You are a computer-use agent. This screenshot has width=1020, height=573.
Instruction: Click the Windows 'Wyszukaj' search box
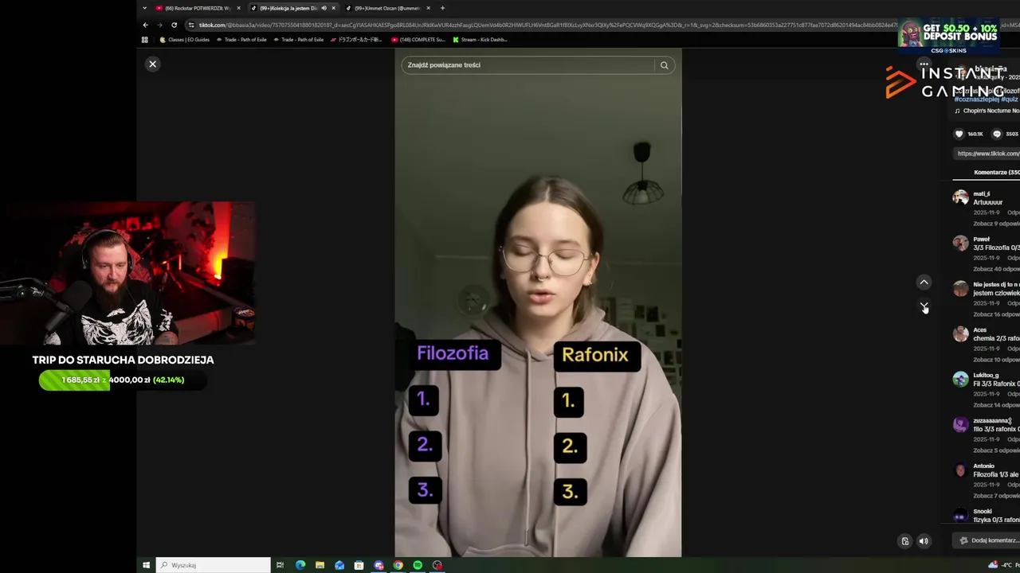[213, 565]
